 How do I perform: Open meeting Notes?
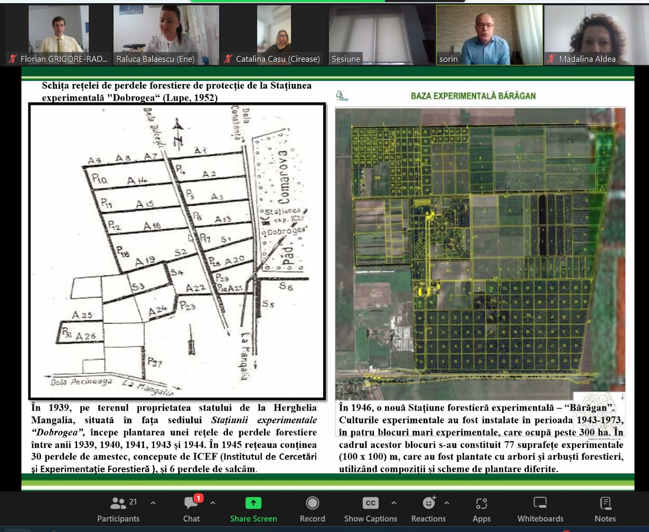tap(605, 509)
